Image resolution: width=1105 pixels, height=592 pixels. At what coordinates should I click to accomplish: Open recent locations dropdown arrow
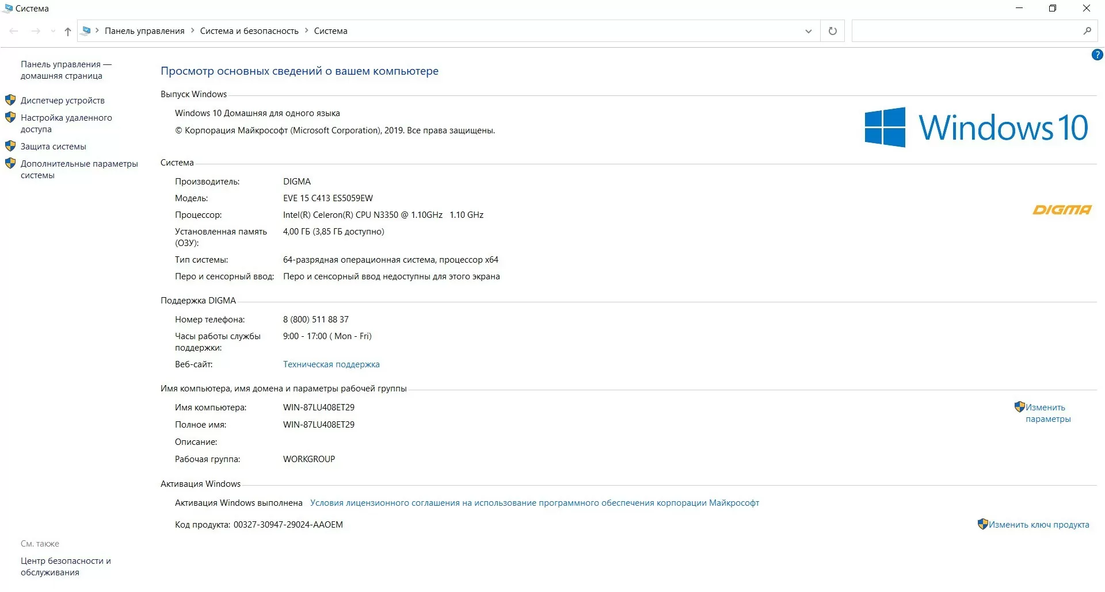(x=53, y=31)
